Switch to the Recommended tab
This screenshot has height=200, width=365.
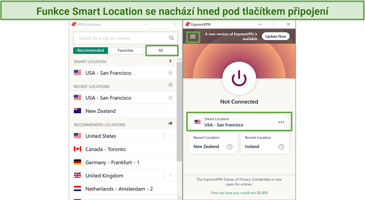tap(91, 51)
